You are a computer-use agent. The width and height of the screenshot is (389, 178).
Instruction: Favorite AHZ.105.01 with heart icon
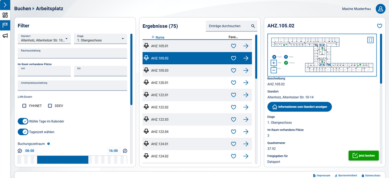point(233,46)
